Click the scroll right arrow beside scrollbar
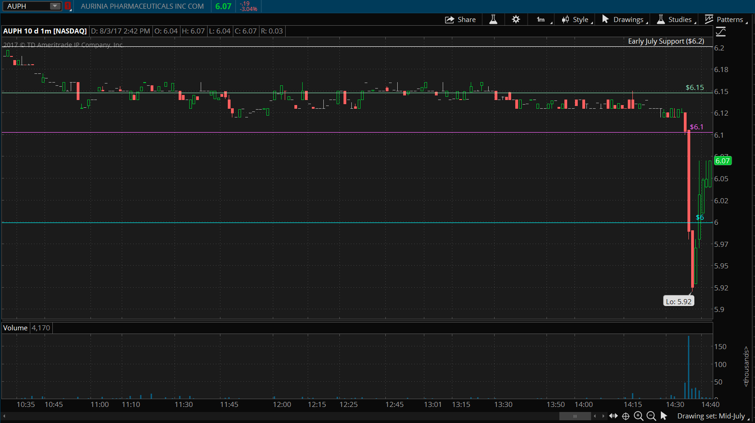755x423 pixels. (603, 416)
